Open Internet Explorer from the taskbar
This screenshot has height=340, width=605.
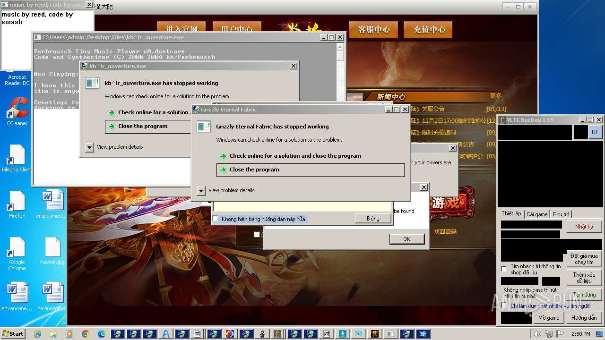(x=37, y=334)
